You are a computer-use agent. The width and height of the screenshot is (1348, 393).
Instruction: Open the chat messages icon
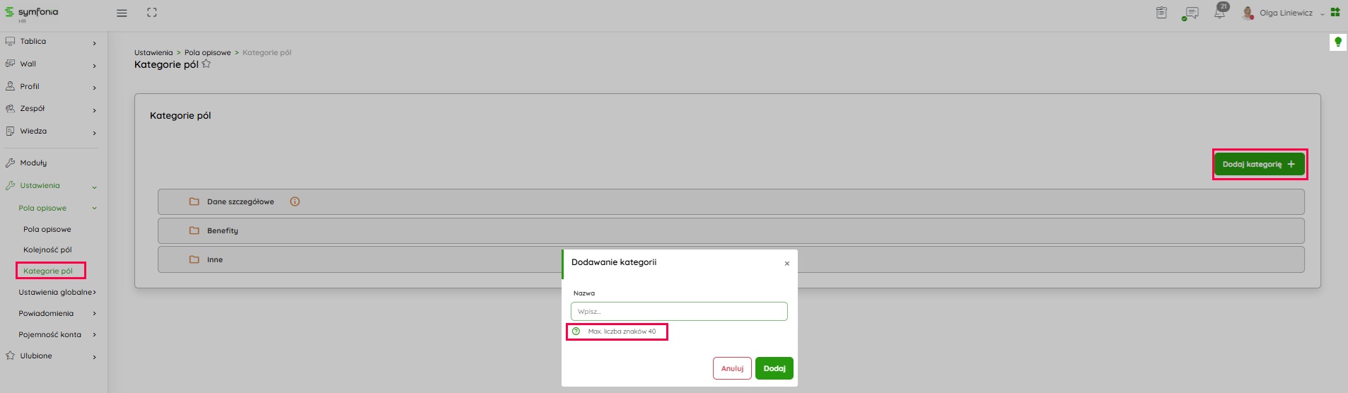pos(1191,13)
